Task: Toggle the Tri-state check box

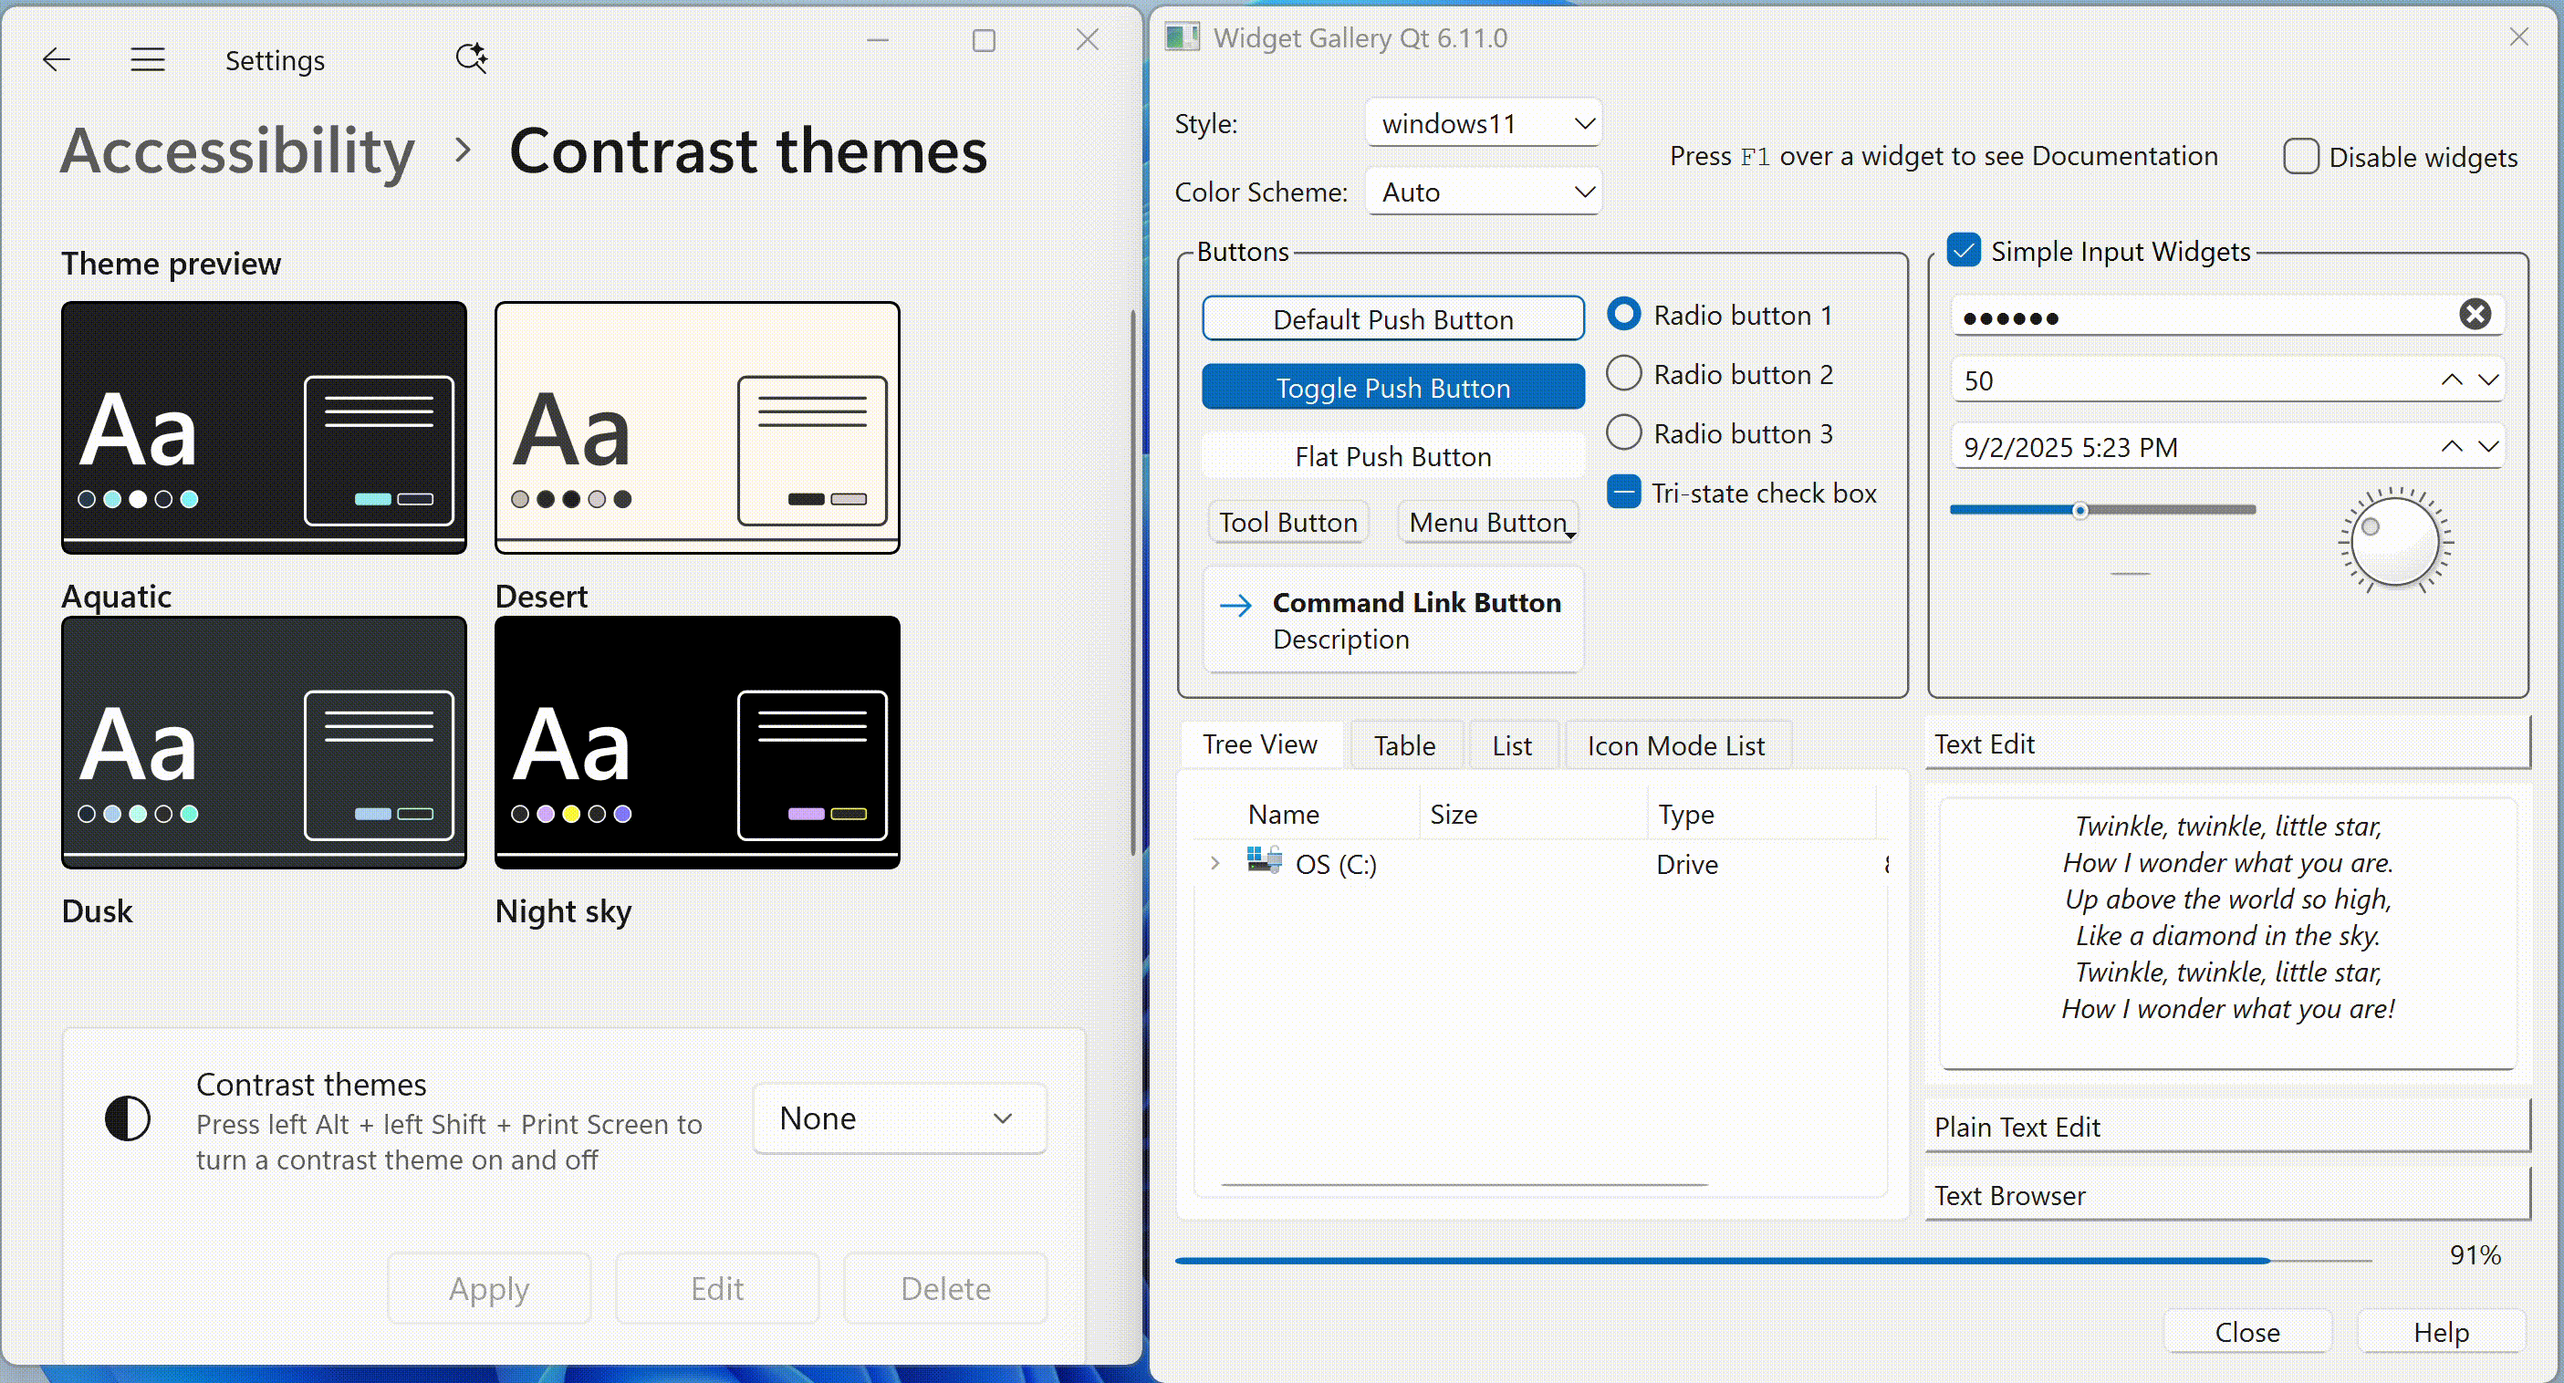Action: click(1623, 491)
